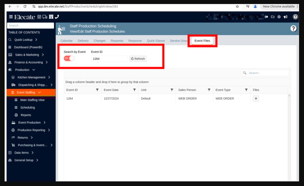This screenshot has width=304, height=186.
Task: Click the delivery truck icon in header
Action: 45,17
